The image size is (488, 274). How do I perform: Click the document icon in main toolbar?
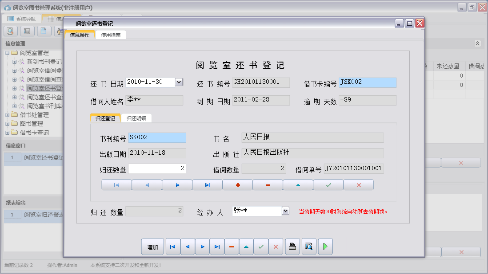tap(44, 31)
